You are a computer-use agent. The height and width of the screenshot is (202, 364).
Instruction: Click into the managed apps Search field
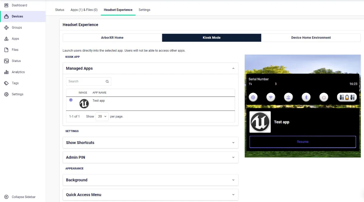click(86, 81)
